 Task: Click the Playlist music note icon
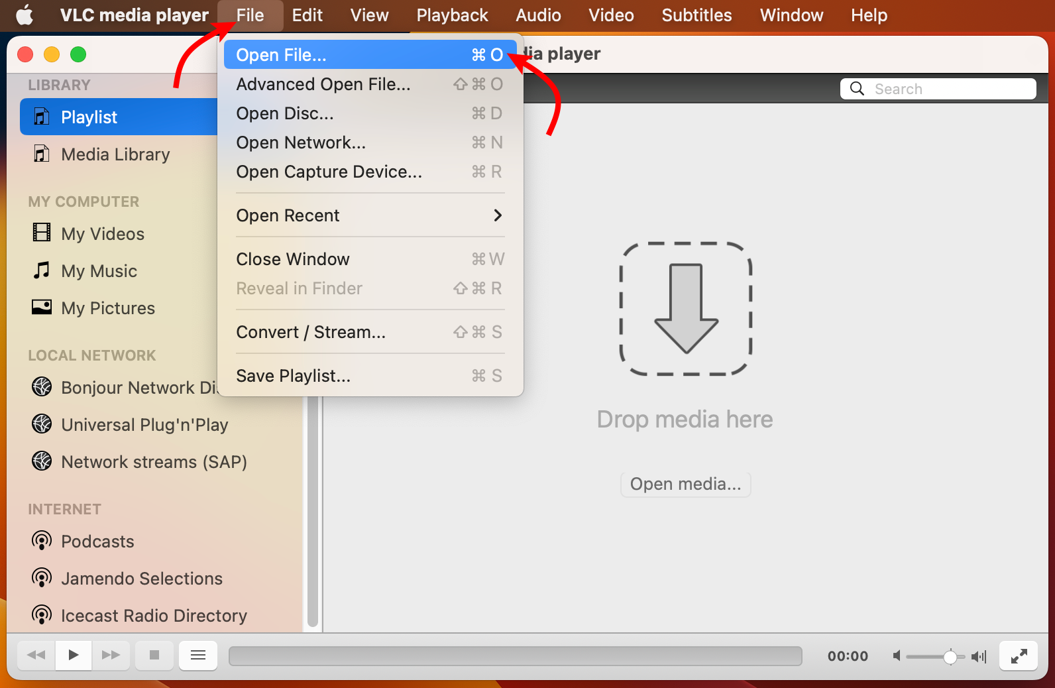coord(41,117)
